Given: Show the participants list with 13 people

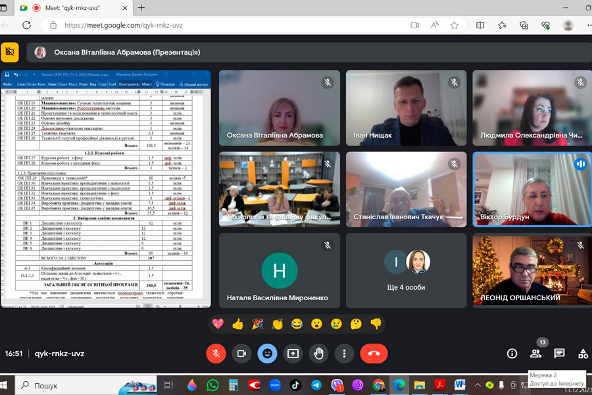Looking at the screenshot, I should (535, 354).
